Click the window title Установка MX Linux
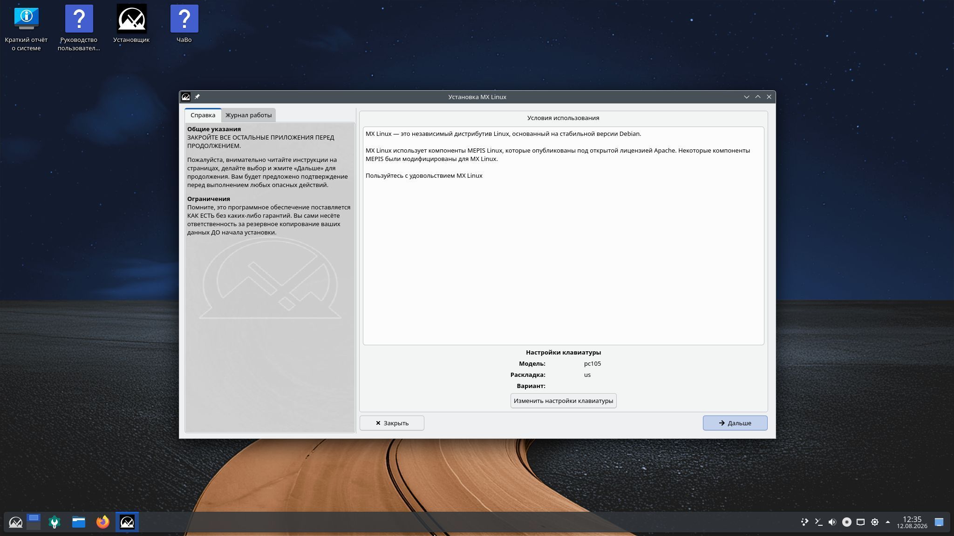The height and width of the screenshot is (536, 954). (477, 97)
